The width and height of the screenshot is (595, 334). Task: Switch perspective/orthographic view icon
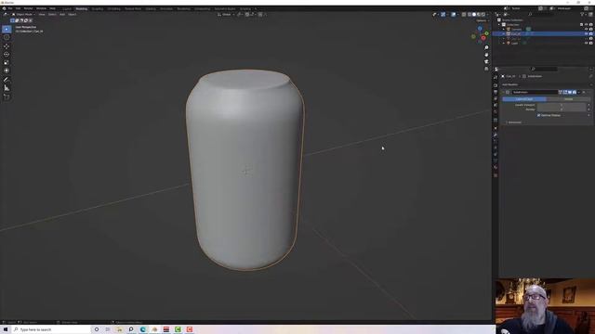pyautogui.click(x=486, y=69)
